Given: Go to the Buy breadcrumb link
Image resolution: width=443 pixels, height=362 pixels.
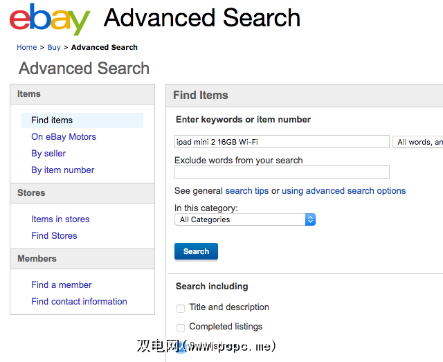Looking at the screenshot, I should (54, 47).
